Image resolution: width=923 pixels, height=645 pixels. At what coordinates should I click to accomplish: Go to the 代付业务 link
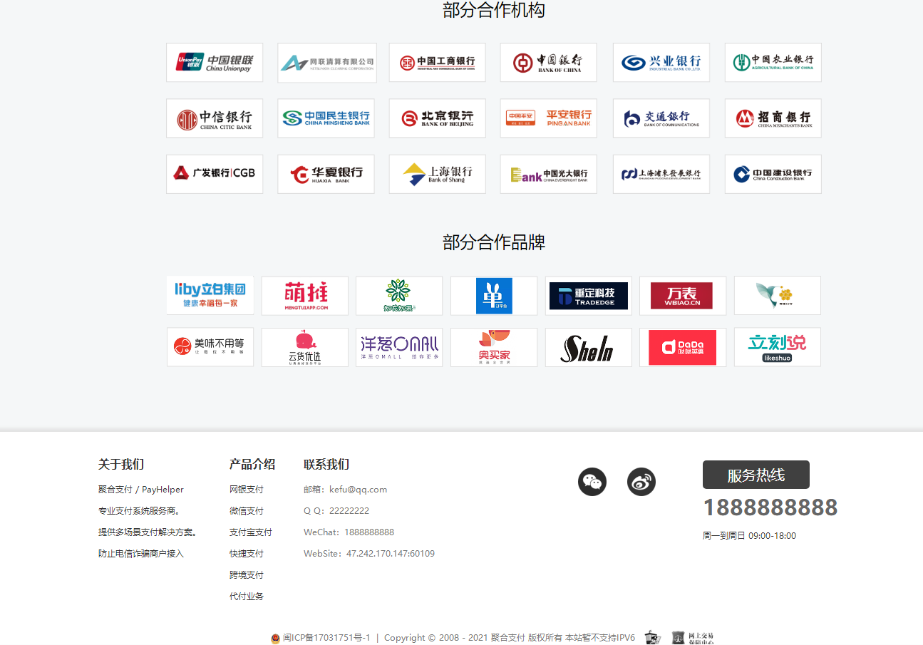(x=247, y=597)
